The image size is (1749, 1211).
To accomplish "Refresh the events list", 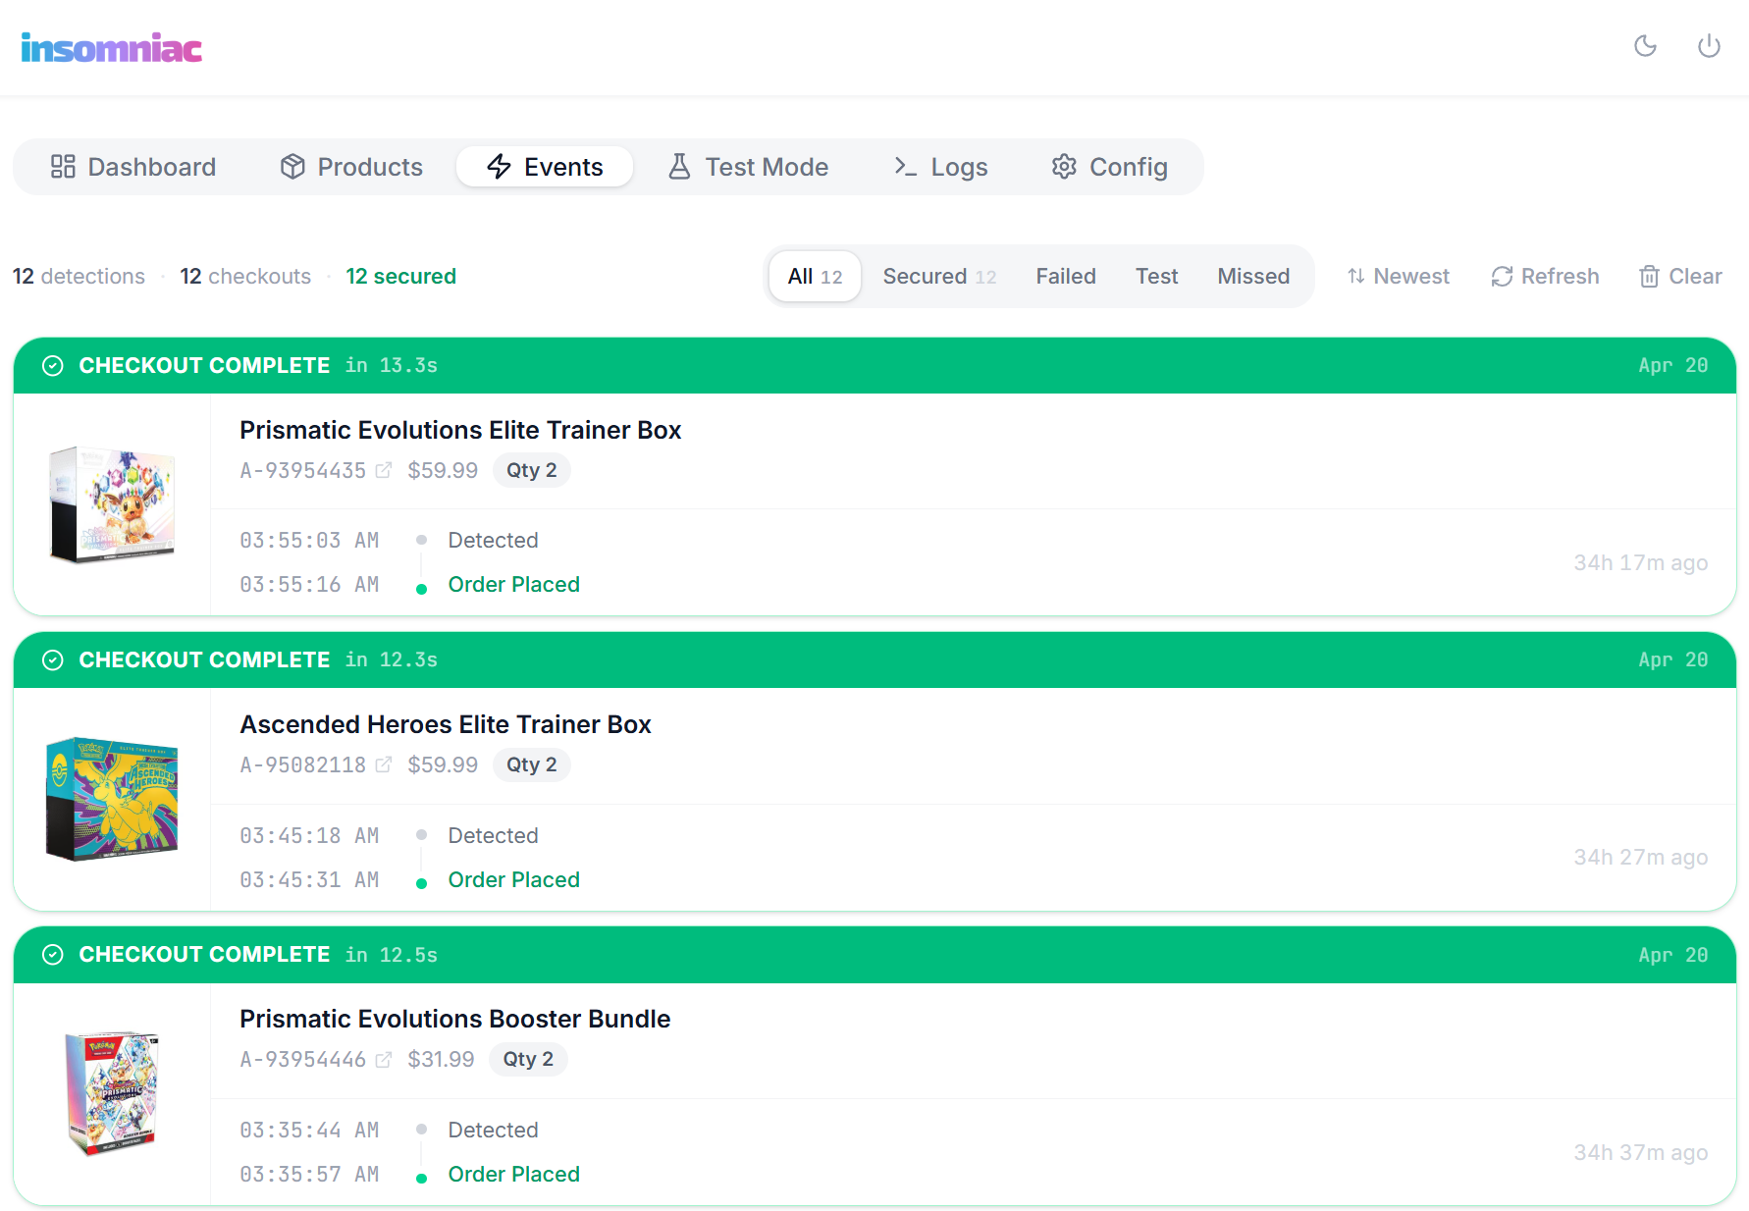I will click(x=1545, y=277).
